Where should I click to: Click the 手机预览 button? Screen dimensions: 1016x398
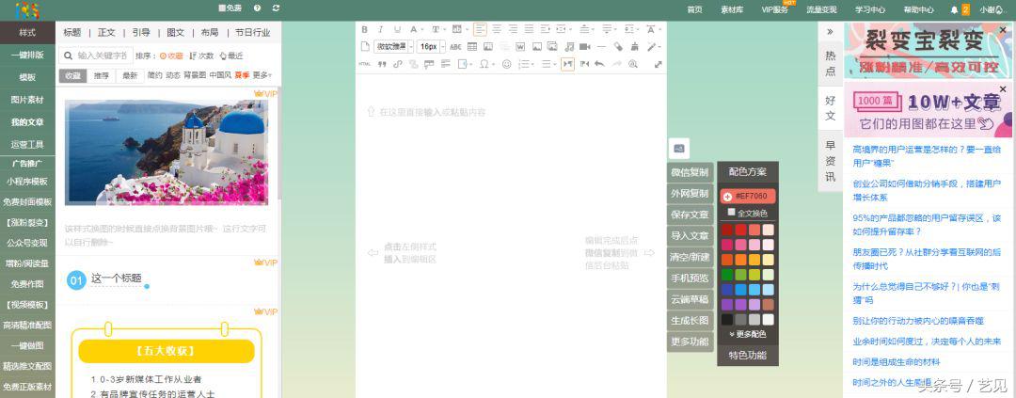tap(690, 278)
